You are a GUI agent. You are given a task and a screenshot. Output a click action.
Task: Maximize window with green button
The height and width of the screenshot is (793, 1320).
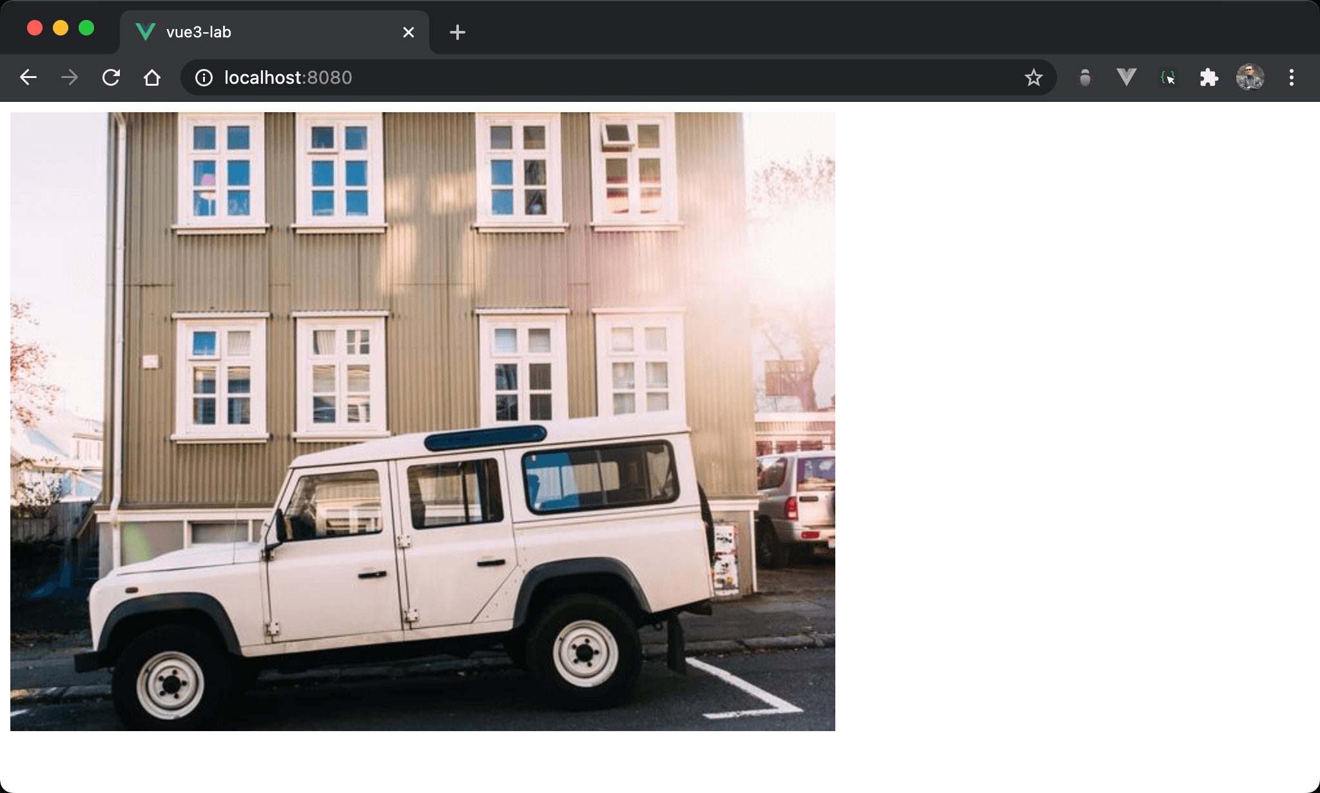click(86, 28)
